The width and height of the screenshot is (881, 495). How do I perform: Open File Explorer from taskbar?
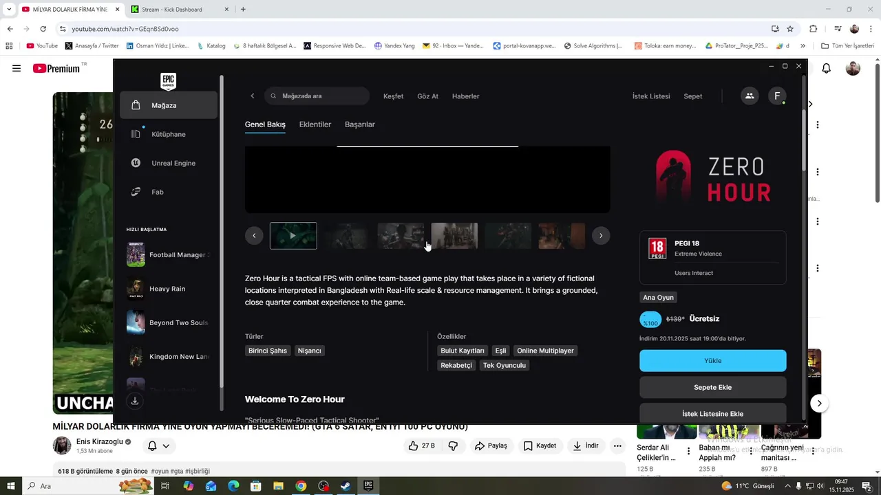point(278,486)
